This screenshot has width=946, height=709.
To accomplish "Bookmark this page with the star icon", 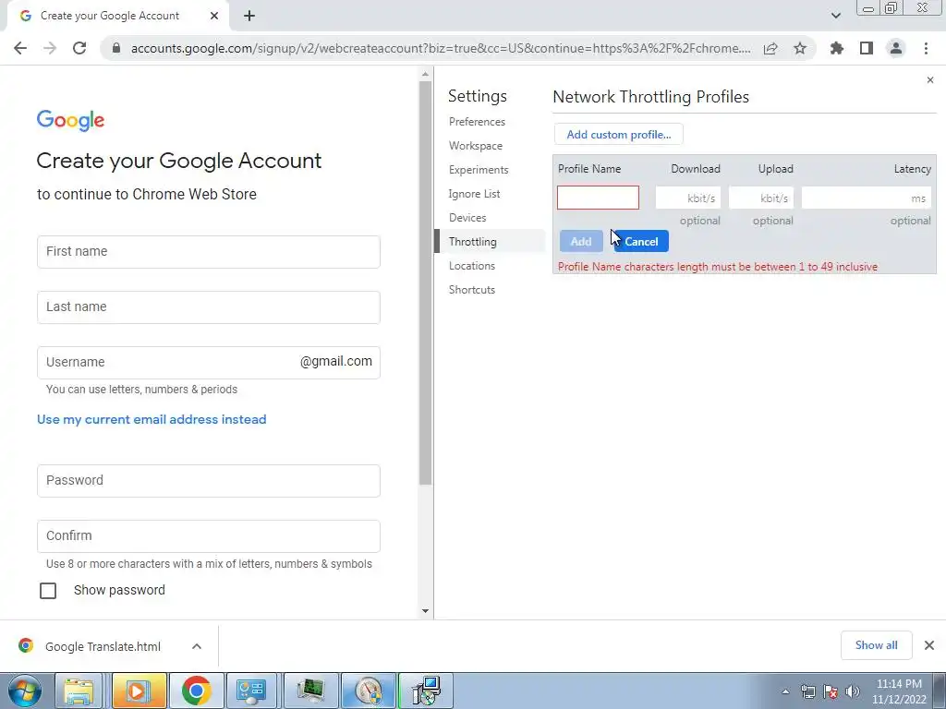I will 800,48.
